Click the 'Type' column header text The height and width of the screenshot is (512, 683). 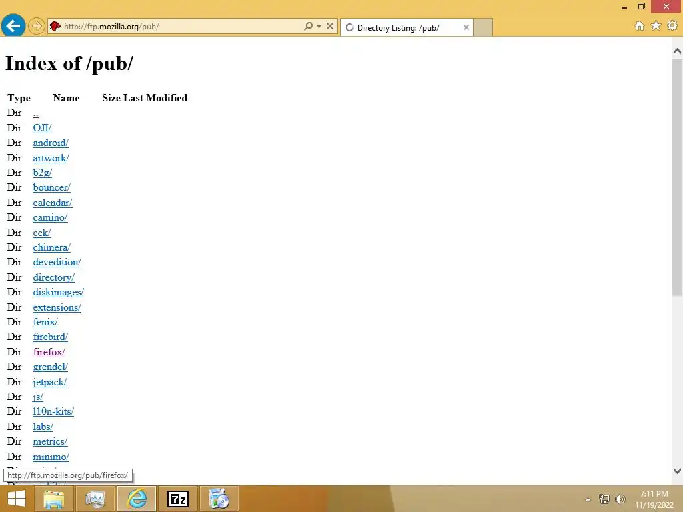point(19,98)
